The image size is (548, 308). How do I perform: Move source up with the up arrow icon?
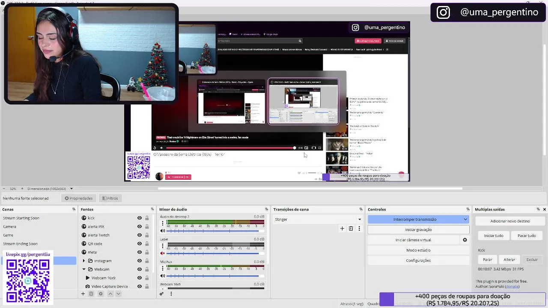click(110, 294)
